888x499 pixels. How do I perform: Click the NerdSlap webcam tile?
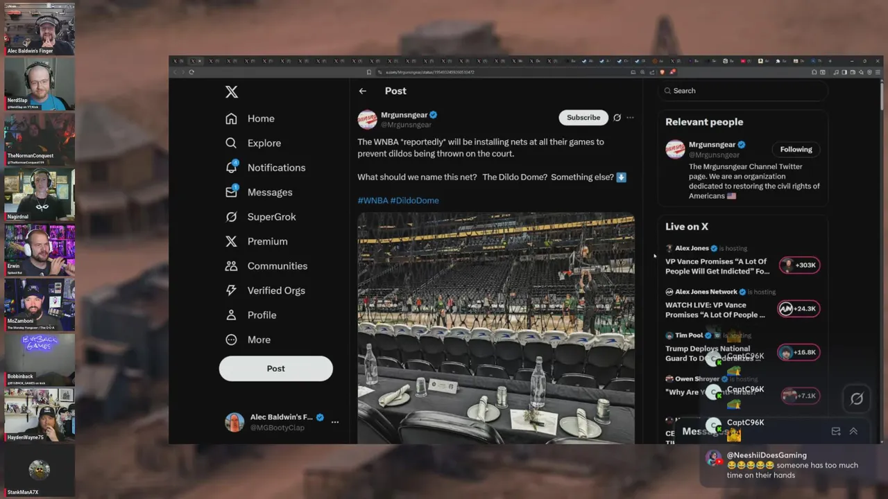click(40, 84)
